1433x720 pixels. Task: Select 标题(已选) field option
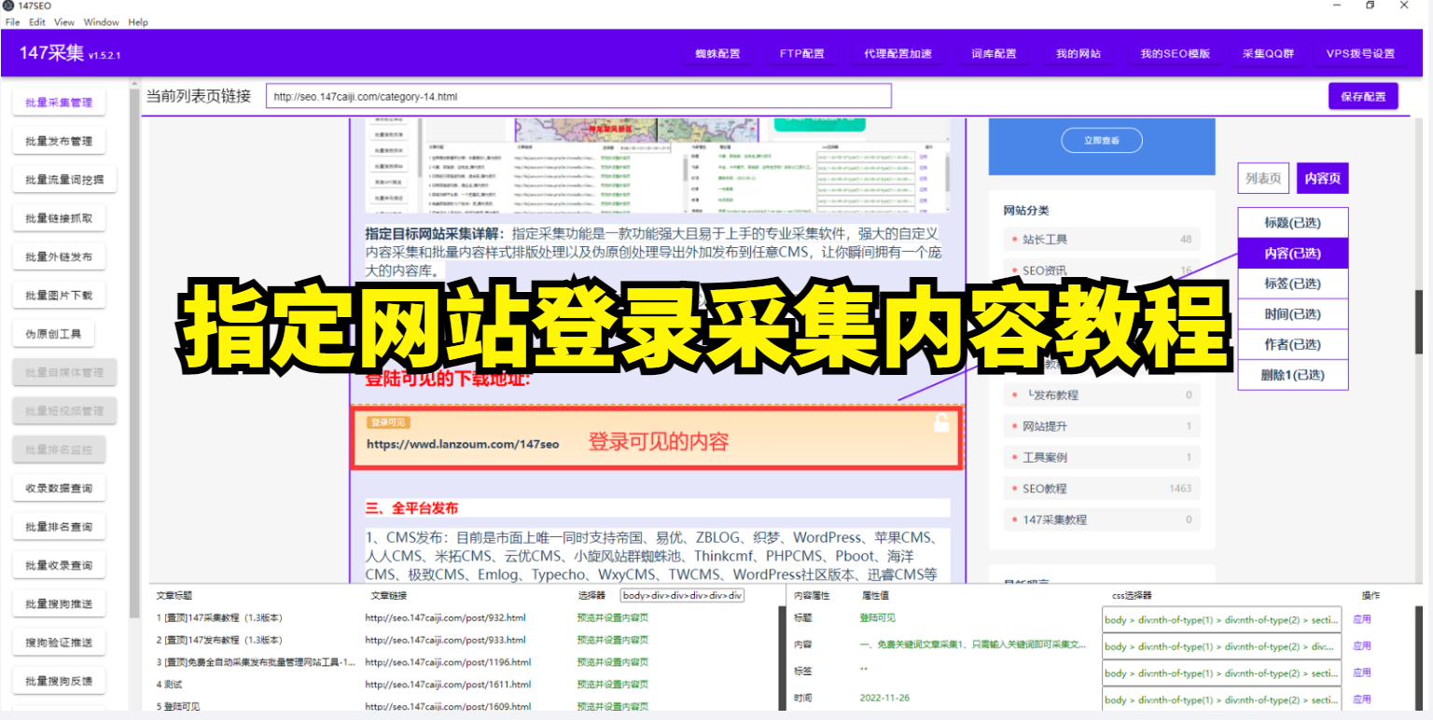click(x=1293, y=223)
